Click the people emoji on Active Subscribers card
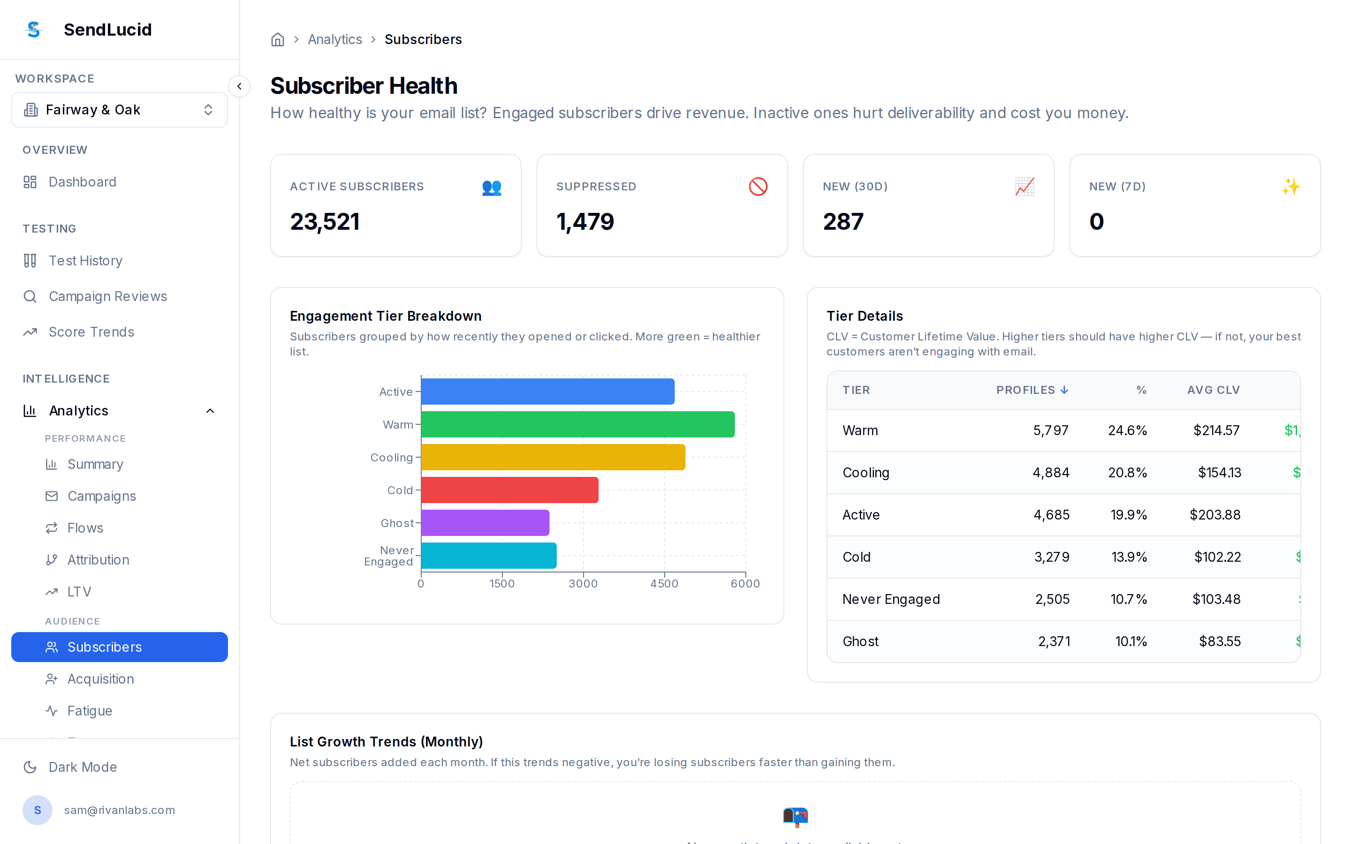 492,187
